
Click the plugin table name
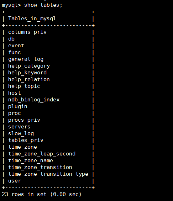tap(18, 107)
